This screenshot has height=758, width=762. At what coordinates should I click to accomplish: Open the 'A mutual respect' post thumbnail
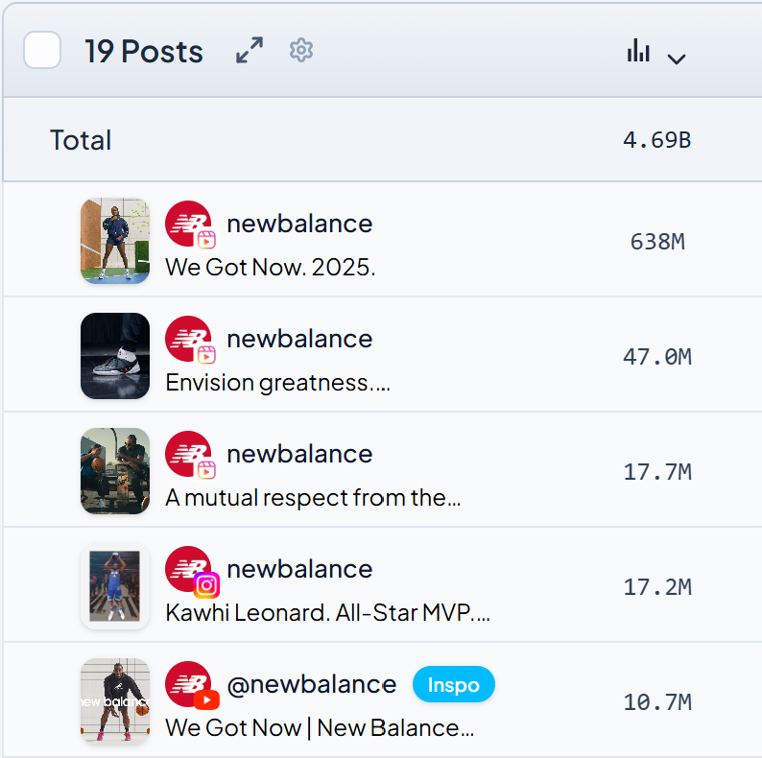(115, 471)
